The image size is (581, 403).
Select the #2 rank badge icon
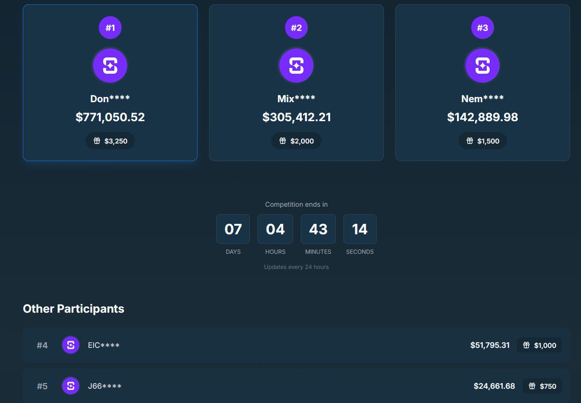[296, 28]
